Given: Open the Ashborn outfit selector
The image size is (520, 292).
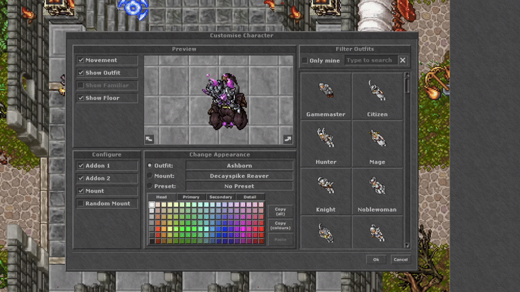Looking at the screenshot, I should click(239, 165).
